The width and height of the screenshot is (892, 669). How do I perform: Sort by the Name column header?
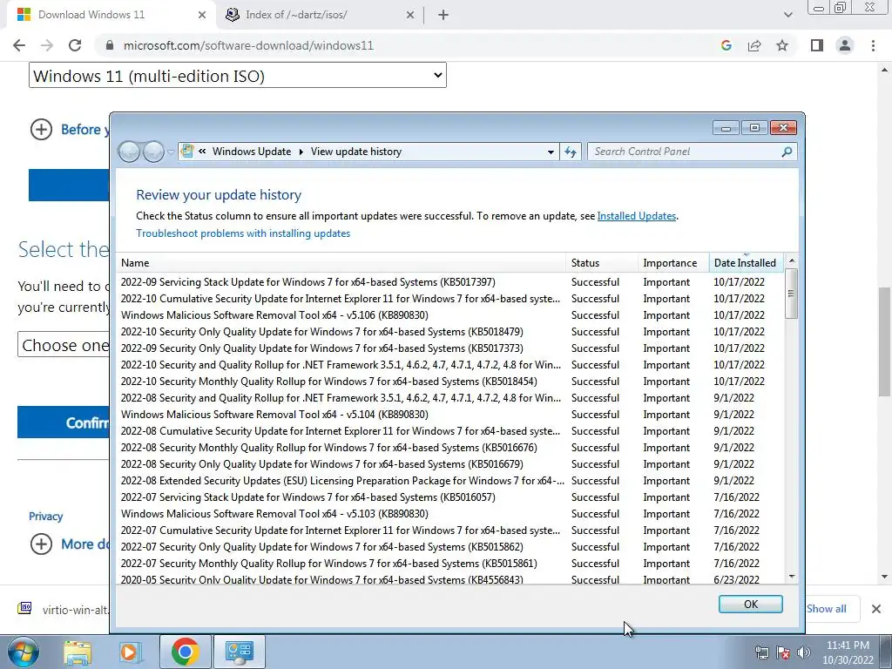[341, 263]
